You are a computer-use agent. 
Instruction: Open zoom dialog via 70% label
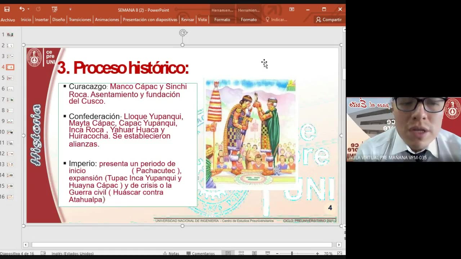328,254
